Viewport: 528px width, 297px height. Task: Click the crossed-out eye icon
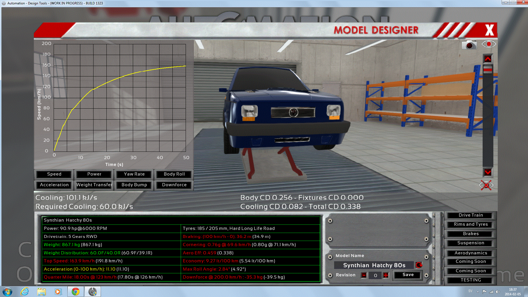tap(486, 185)
